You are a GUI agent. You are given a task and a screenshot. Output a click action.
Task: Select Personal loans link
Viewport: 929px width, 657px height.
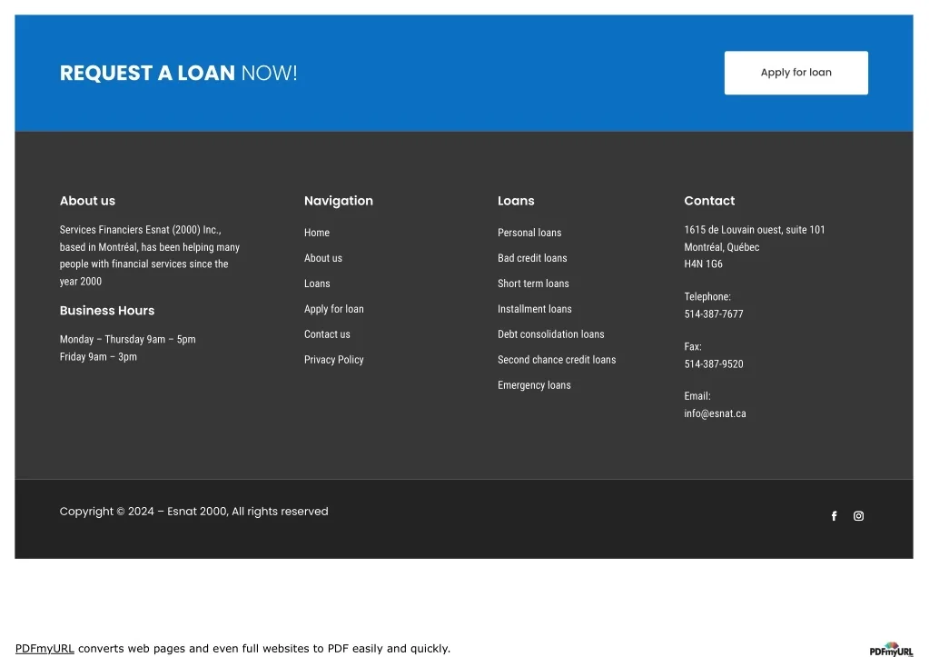pos(529,233)
